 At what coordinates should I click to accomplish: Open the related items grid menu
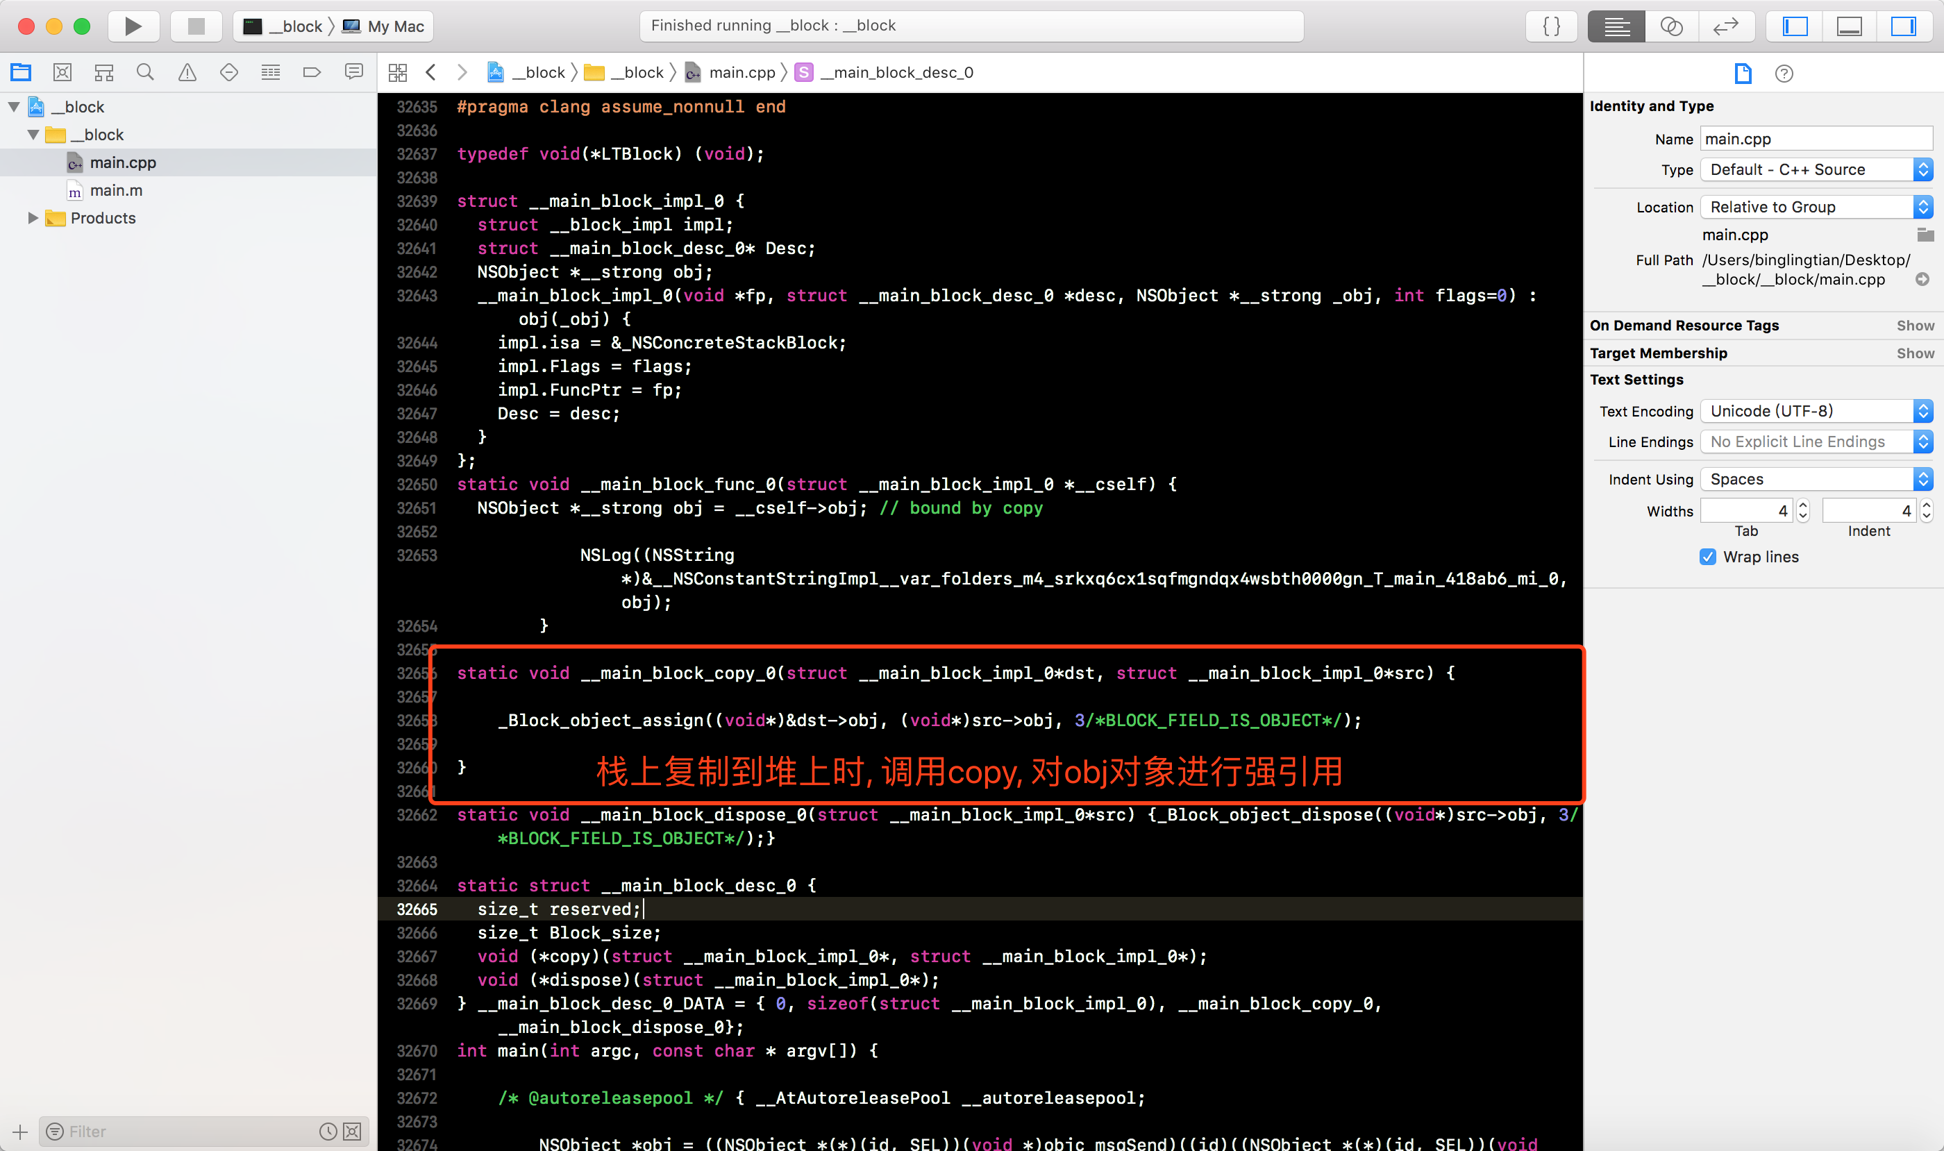click(x=398, y=73)
